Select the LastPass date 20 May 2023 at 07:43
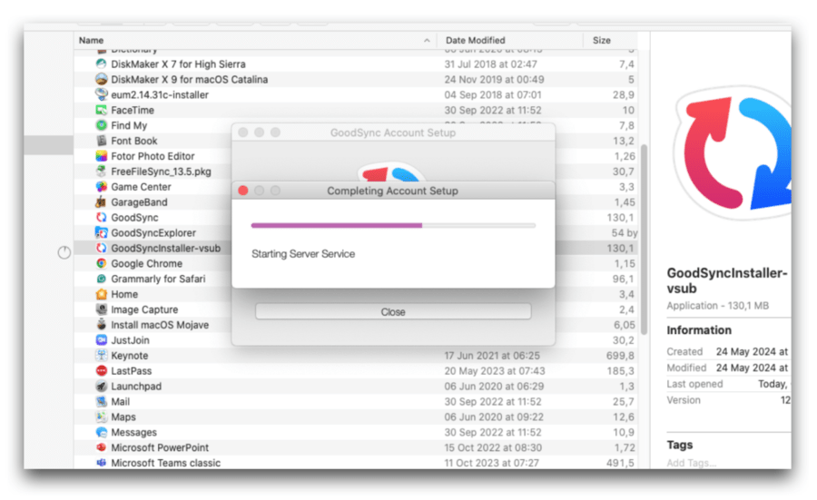The width and height of the screenshot is (817, 500). [495, 371]
